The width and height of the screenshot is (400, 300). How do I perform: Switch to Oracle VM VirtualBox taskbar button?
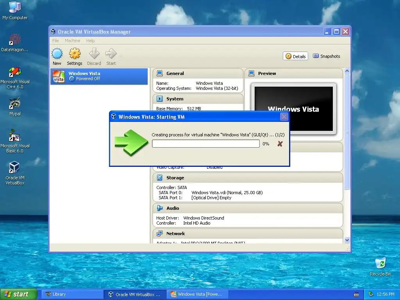[135, 294]
